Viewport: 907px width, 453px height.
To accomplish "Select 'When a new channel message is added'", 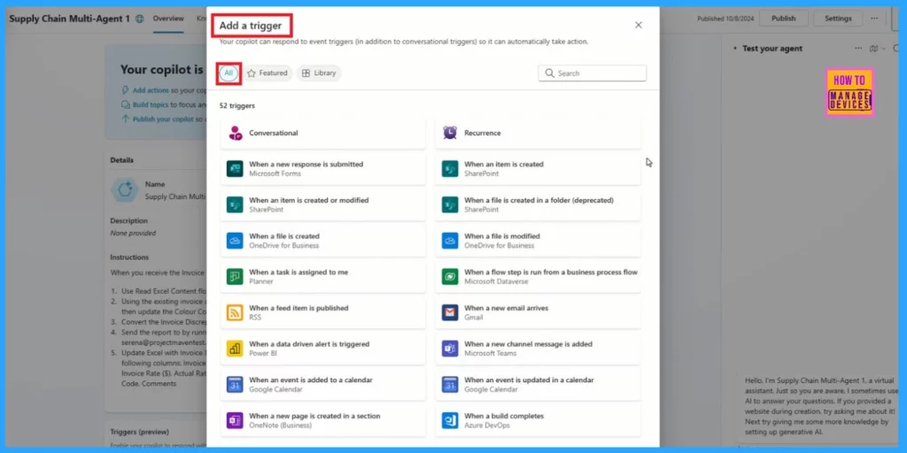I will 539,349.
